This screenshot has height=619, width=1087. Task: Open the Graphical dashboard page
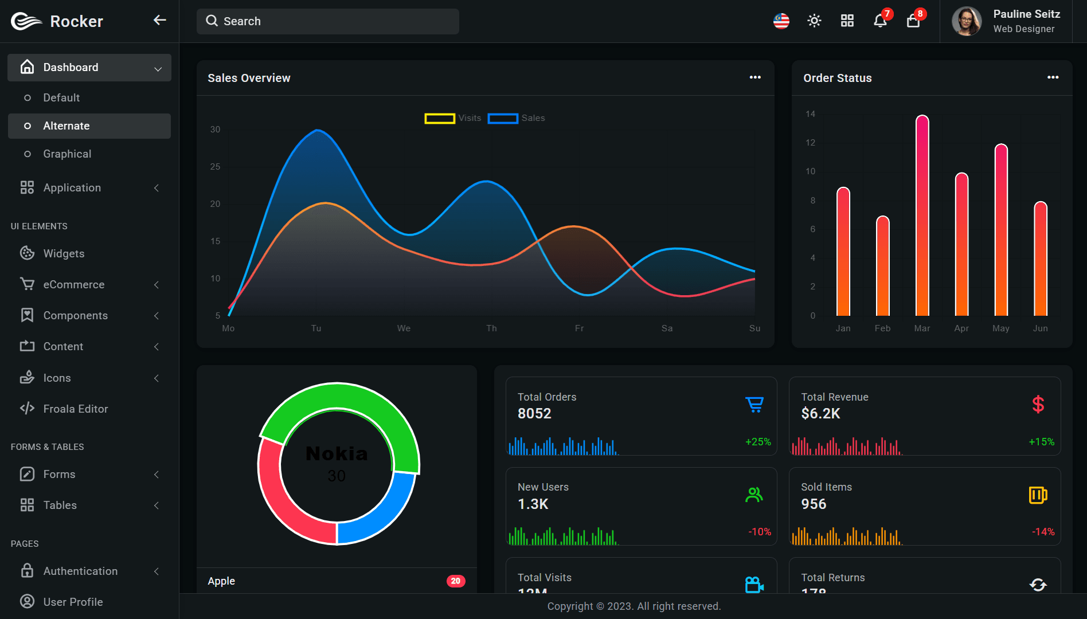tap(67, 154)
